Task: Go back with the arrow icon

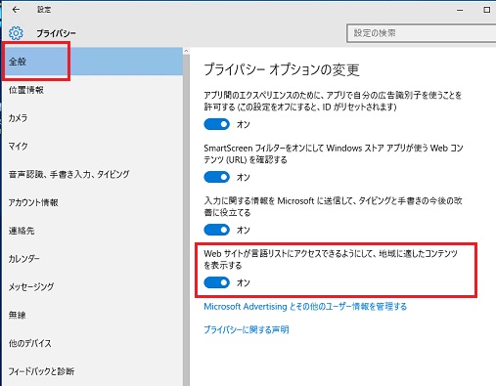Action: (16, 10)
